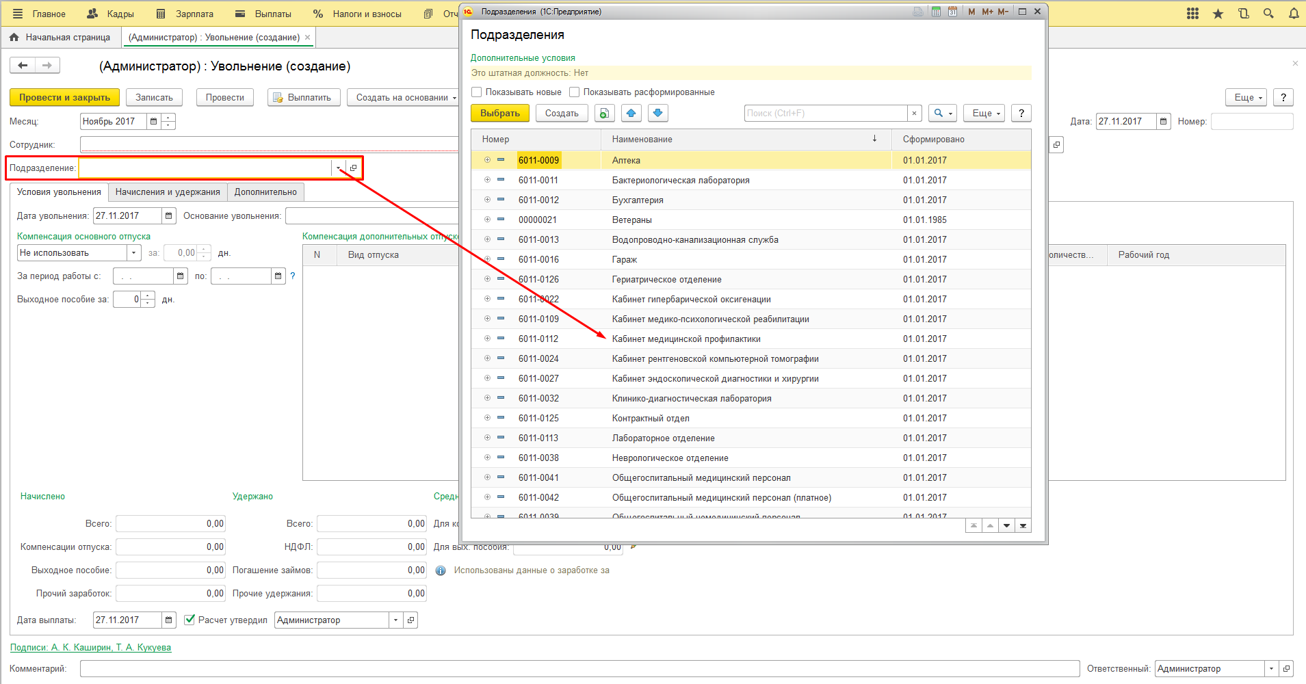Enable the Показывать новые checkbox
This screenshot has height=684, width=1306.
(478, 92)
